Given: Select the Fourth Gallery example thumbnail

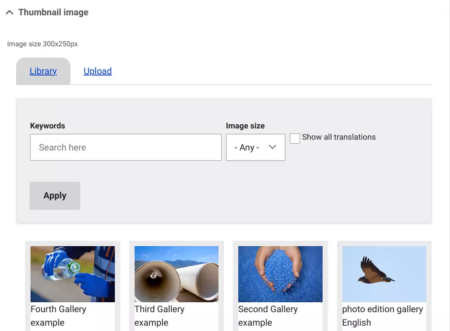Looking at the screenshot, I should click(72, 274).
